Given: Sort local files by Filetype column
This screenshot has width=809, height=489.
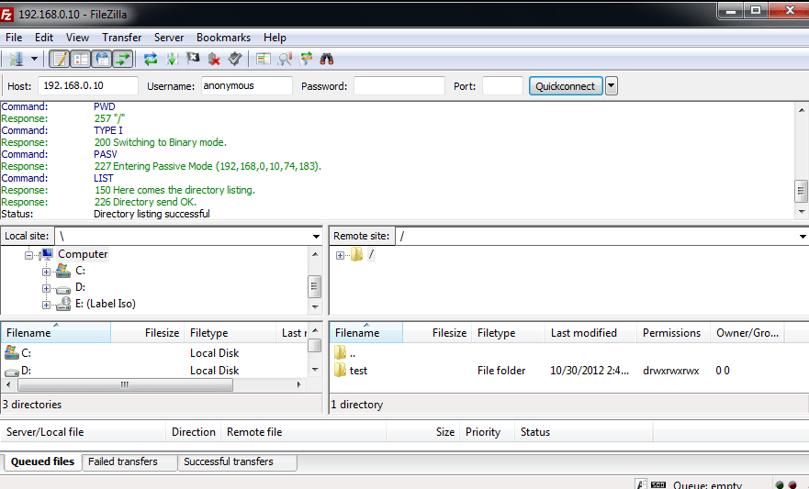Looking at the screenshot, I should (230, 333).
